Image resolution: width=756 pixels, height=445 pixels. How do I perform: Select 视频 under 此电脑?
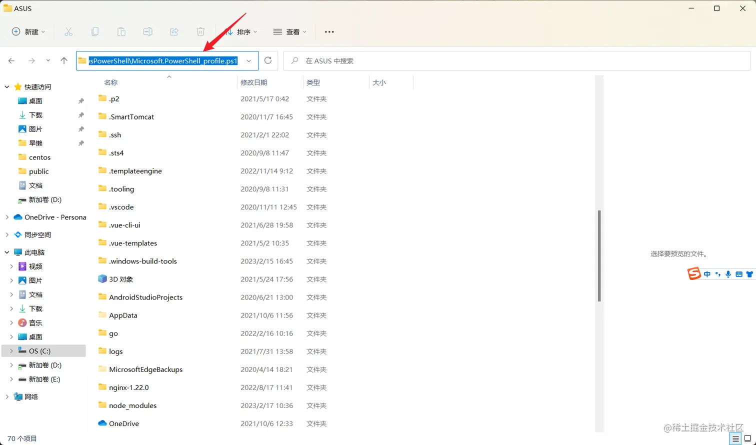click(x=35, y=266)
